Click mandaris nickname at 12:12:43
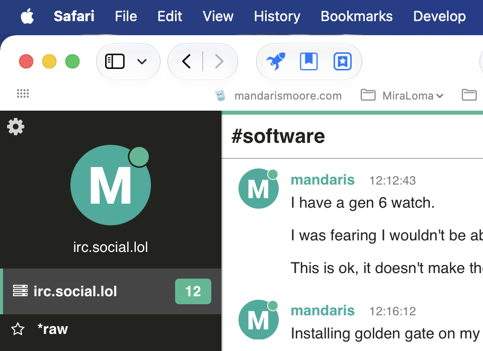Viewport: 483px width, 351px height. (x=323, y=180)
